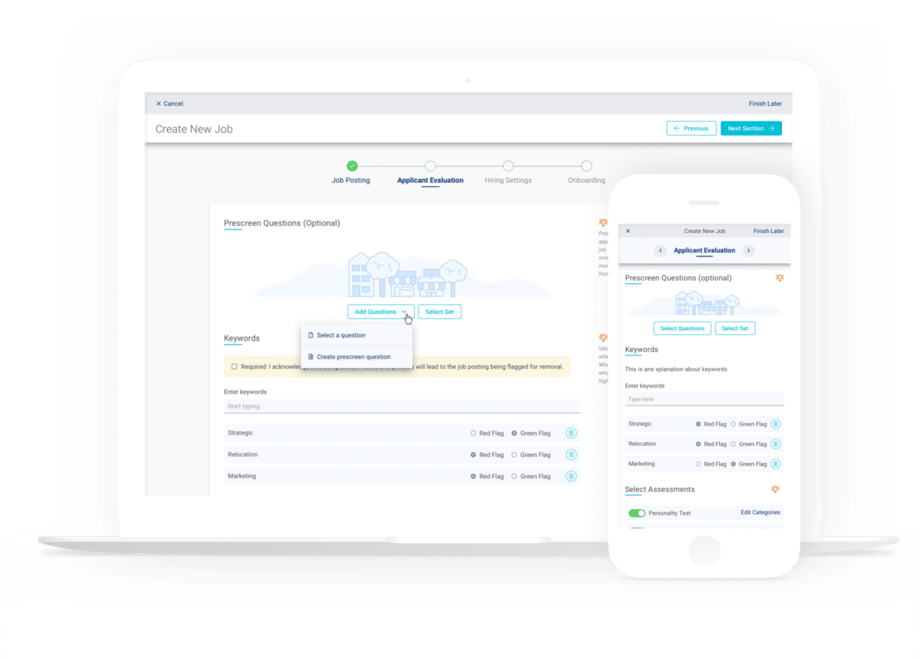Click the lightbulb tip icon beside Prescreen Questions on mobile
The height and width of the screenshot is (658, 919).
(x=780, y=278)
